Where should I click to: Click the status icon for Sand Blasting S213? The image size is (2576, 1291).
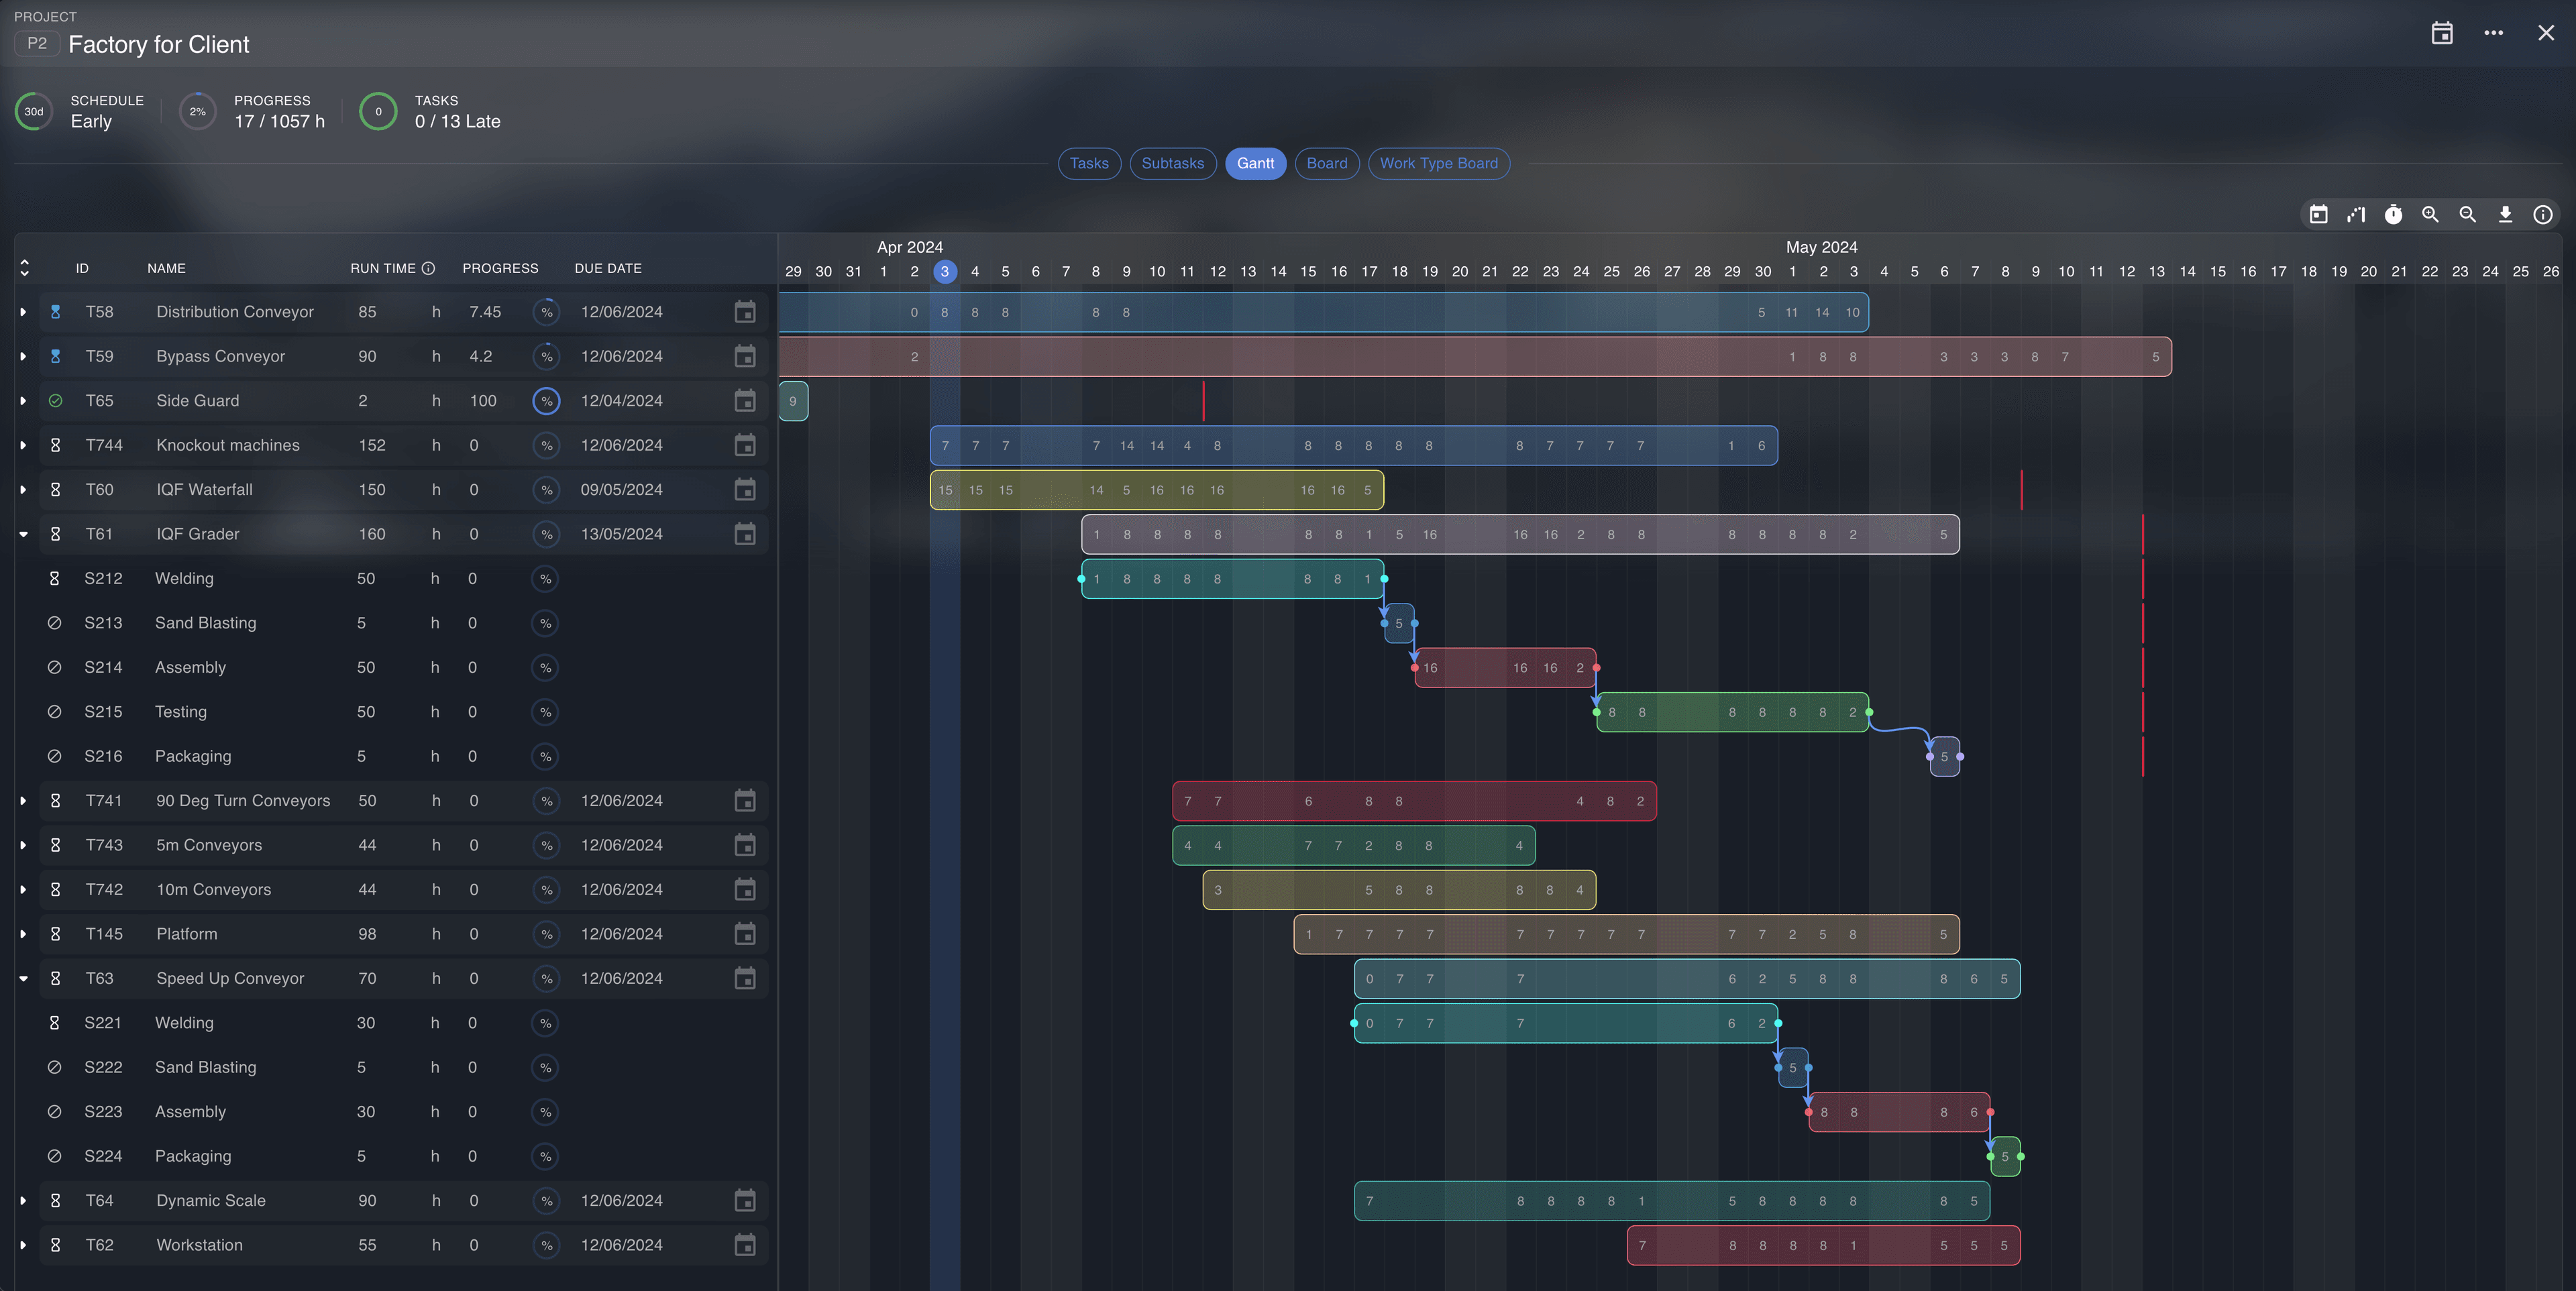[x=55, y=623]
